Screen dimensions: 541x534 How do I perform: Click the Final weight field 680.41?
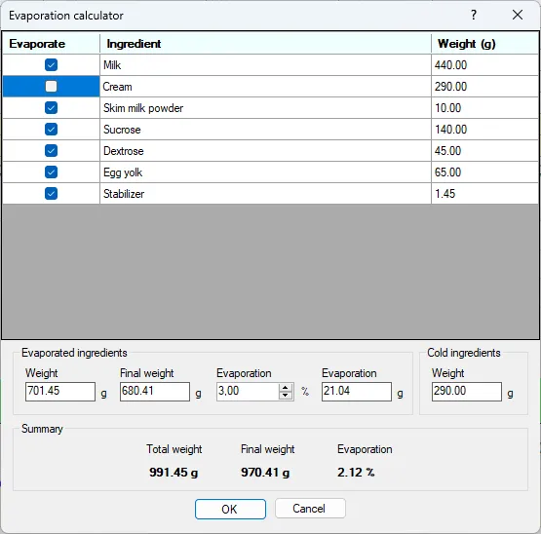[155, 391]
